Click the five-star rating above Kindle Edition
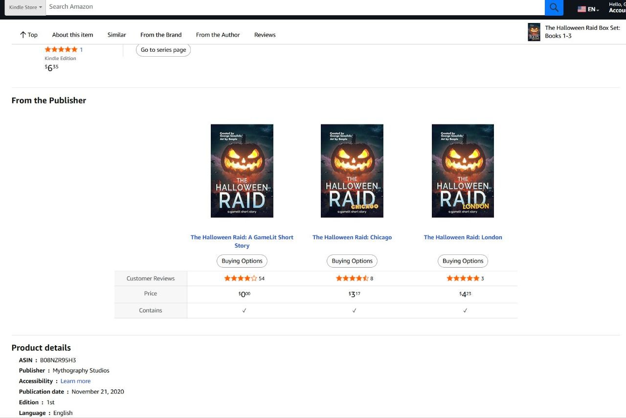The height and width of the screenshot is (418, 626). [61, 49]
